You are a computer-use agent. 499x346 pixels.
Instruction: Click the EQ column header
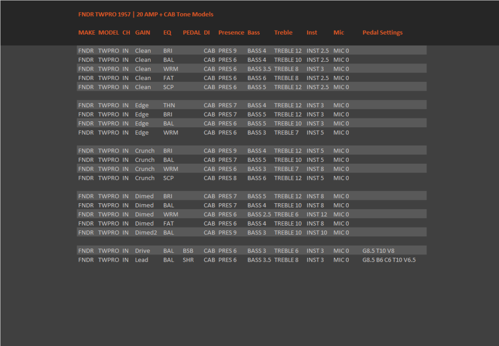coord(168,33)
